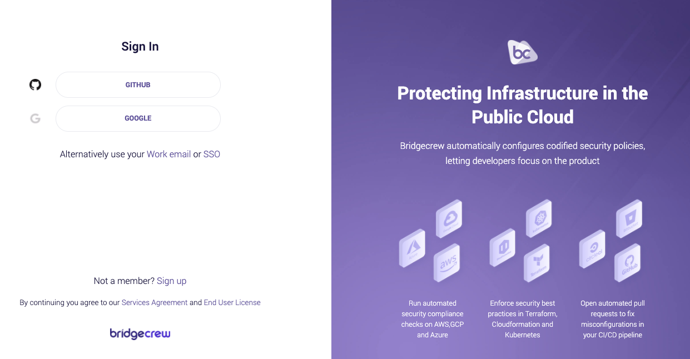Sign in with the GITHUB button
This screenshot has width=690, height=359.
138,85
